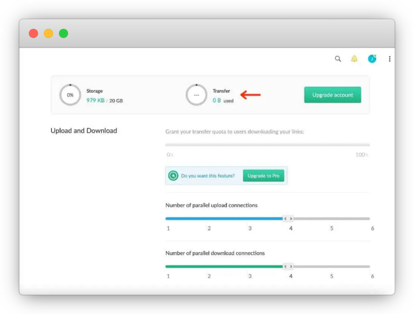Screen dimensions: 414x314
Task: Open notifications via the bell icon
Action: (354, 59)
